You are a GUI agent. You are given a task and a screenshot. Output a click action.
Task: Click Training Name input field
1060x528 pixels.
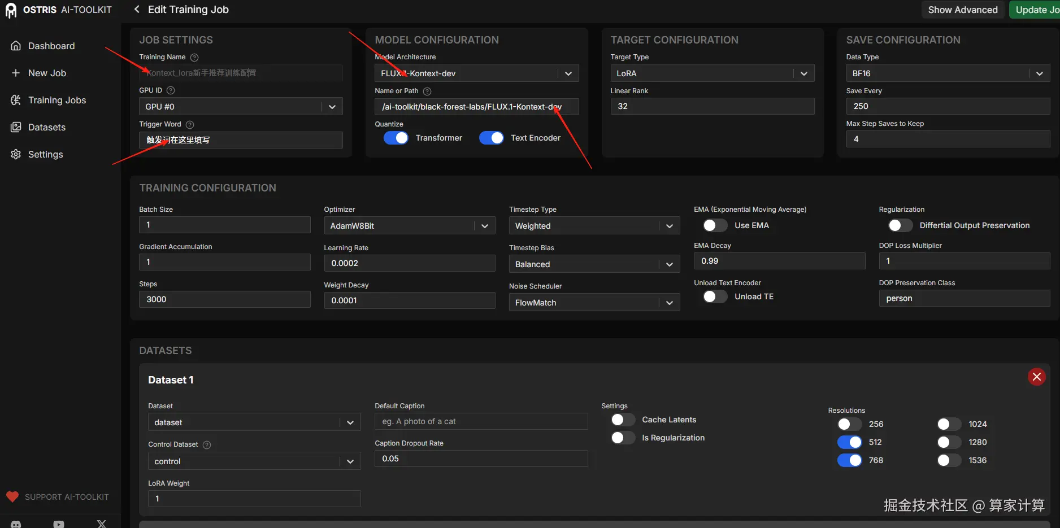(x=241, y=73)
